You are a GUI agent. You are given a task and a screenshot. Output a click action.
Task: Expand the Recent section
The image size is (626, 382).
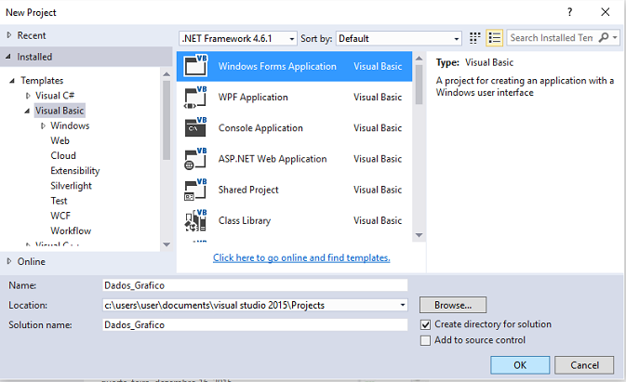[x=8, y=35]
